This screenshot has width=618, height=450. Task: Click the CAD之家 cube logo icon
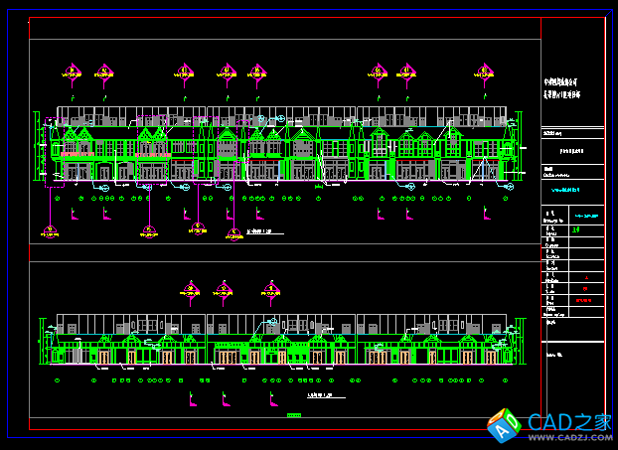click(x=504, y=425)
